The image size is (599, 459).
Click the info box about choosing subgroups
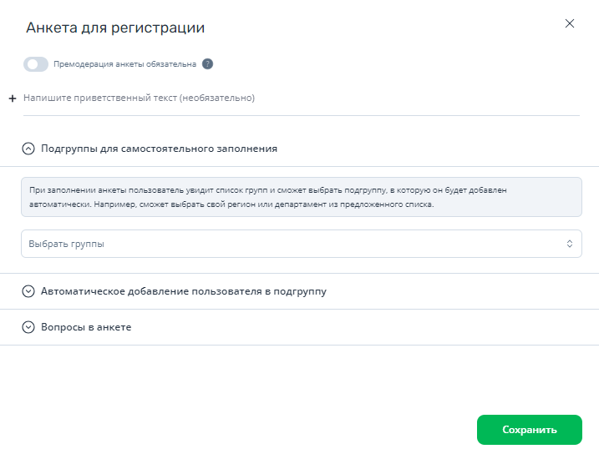tap(302, 197)
